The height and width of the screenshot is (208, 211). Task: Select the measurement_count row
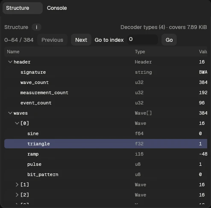(x=105, y=92)
